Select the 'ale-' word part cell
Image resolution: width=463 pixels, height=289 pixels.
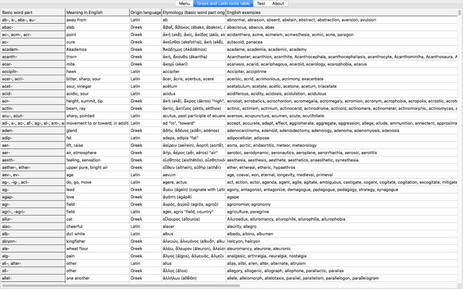coord(32,249)
